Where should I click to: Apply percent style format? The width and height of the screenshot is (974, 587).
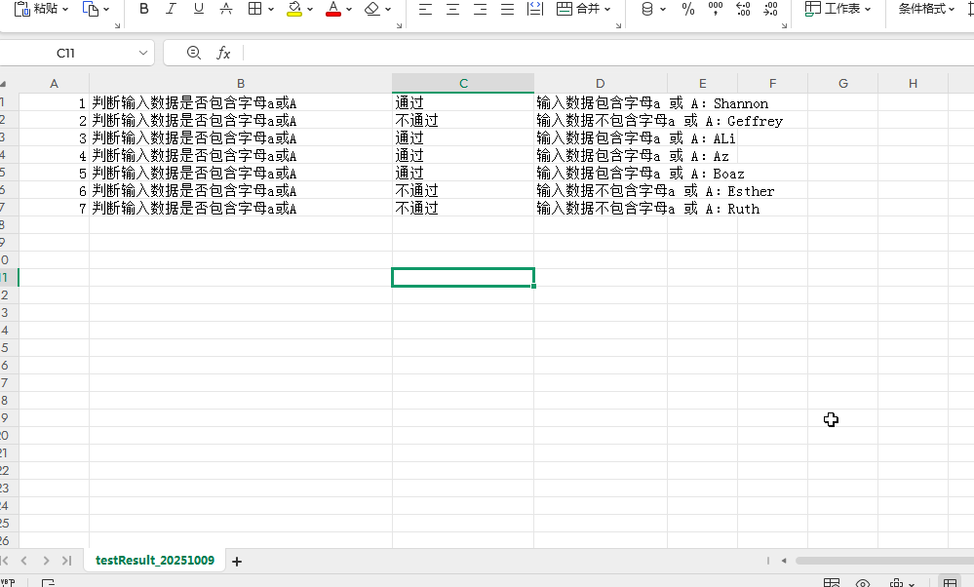click(x=688, y=9)
